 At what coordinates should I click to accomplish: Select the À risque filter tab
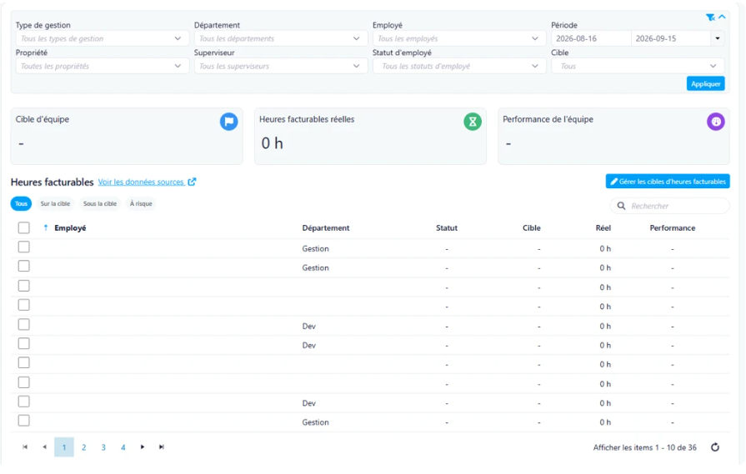point(141,203)
